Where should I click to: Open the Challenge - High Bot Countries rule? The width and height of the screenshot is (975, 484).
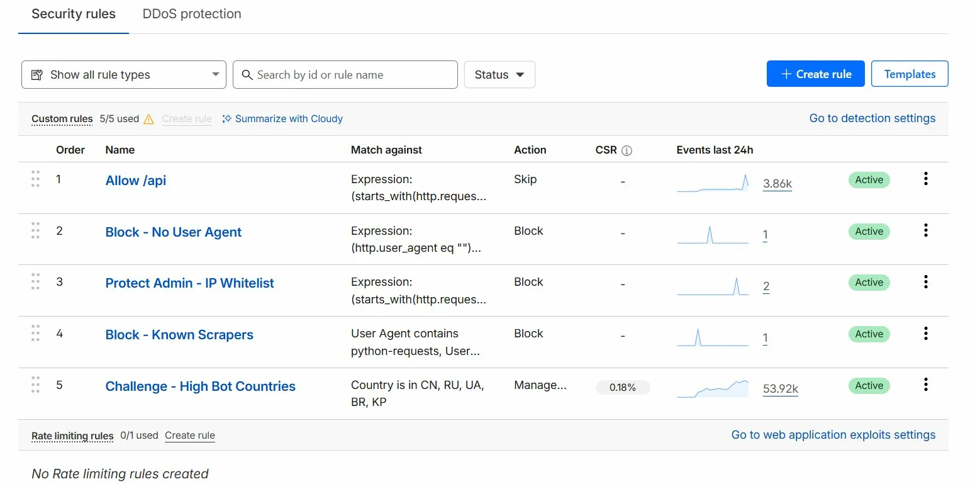click(201, 386)
